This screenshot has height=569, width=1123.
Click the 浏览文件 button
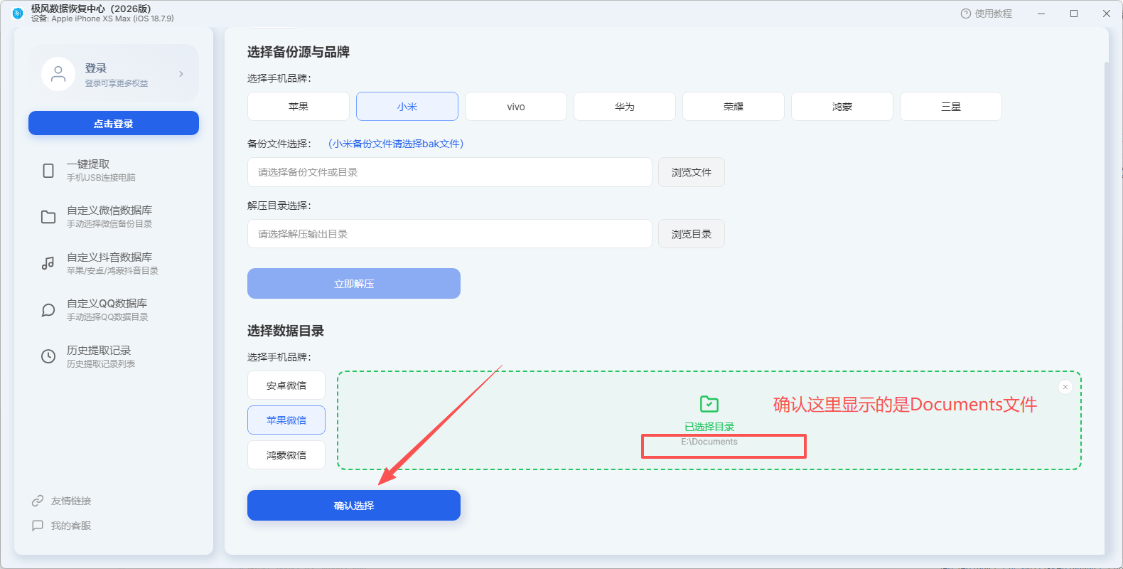692,172
